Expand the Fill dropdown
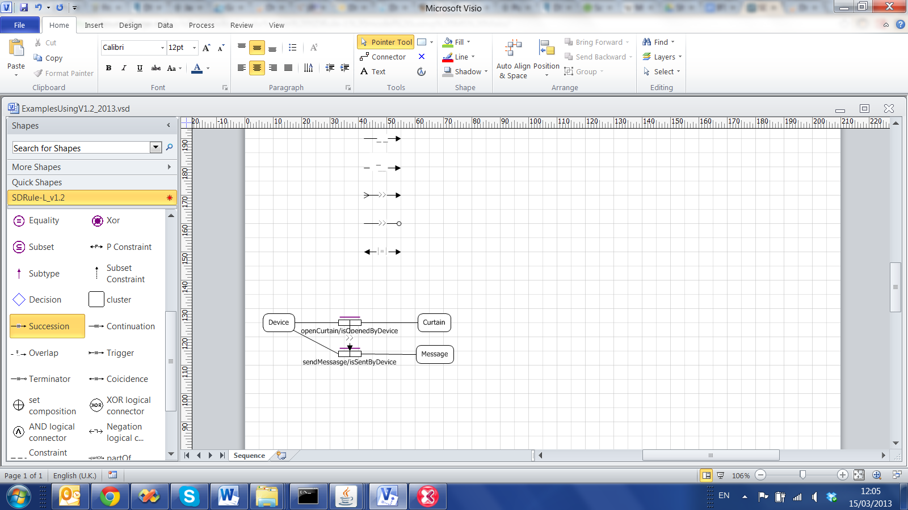 click(x=468, y=42)
